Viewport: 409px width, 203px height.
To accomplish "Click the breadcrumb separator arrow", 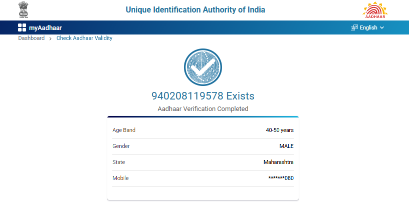I will pos(51,38).
